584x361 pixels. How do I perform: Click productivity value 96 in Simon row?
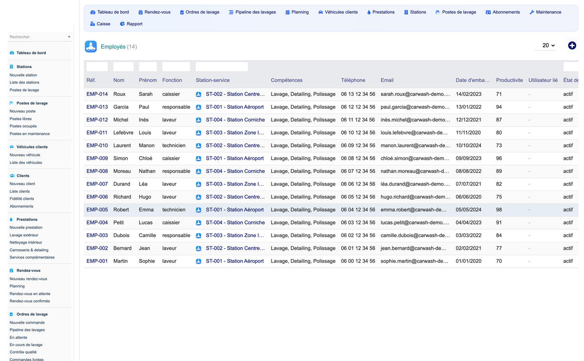499,158
